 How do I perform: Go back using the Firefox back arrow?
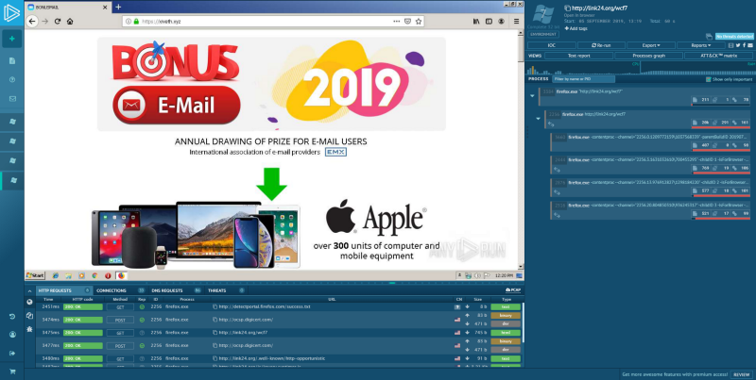tap(32, 21)
